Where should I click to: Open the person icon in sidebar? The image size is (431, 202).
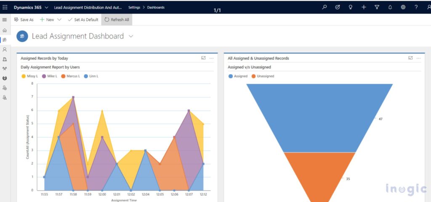pyautogui.click(x=4, y=50)
